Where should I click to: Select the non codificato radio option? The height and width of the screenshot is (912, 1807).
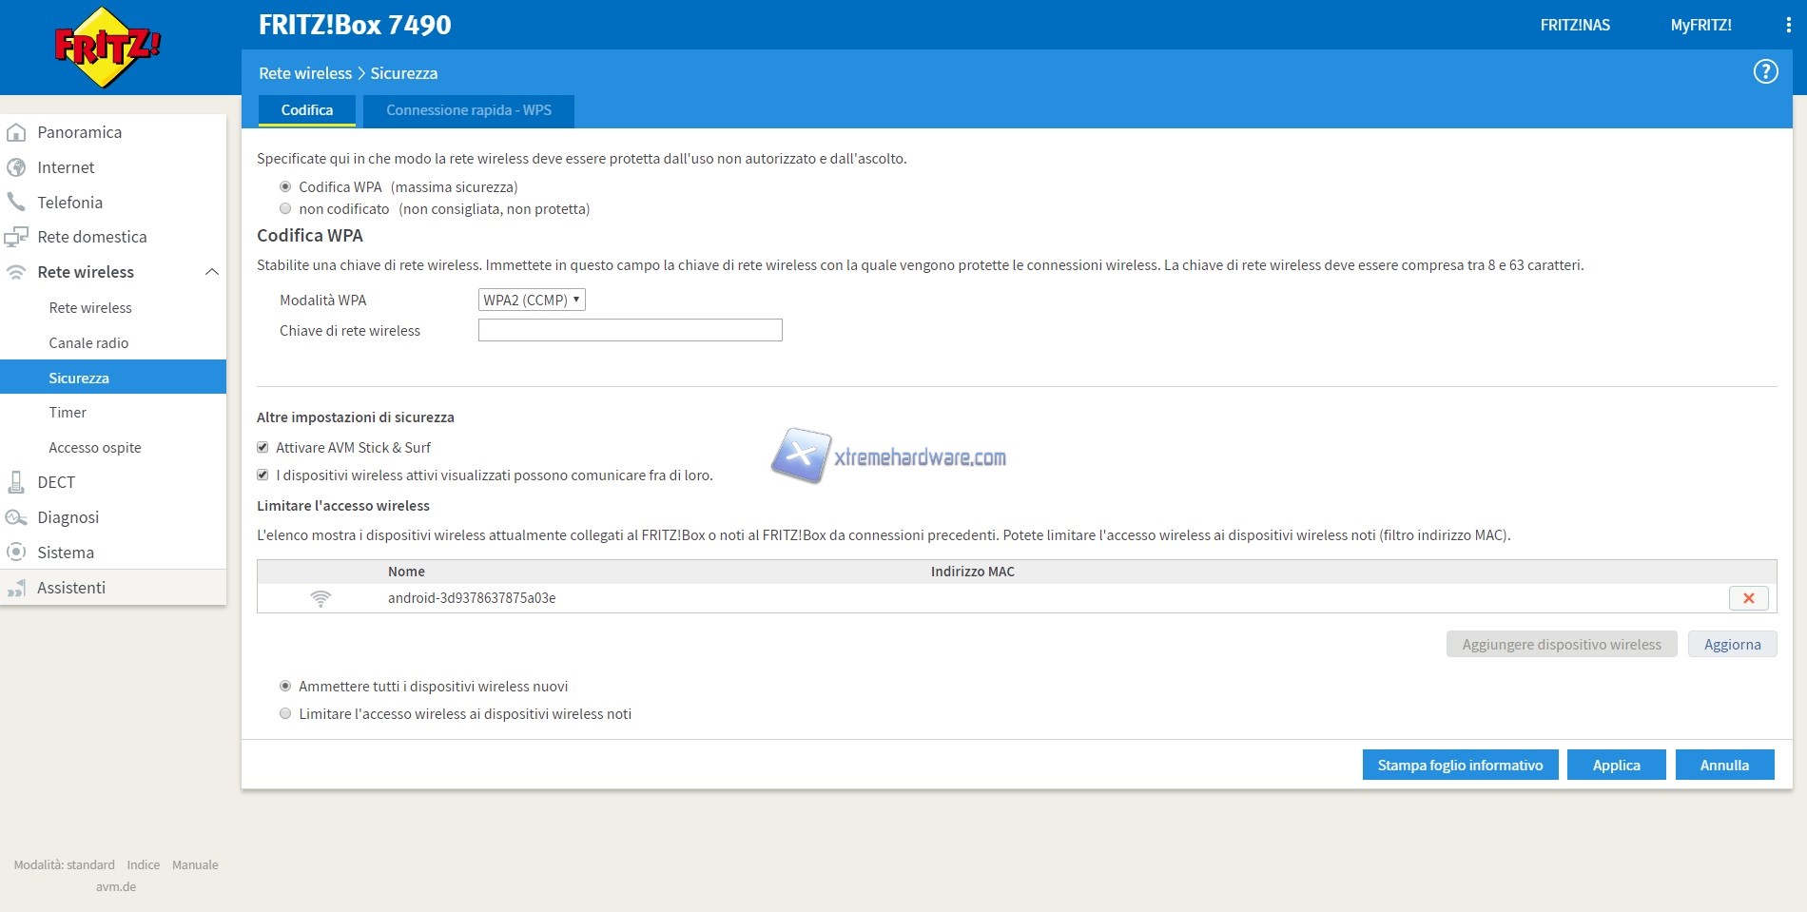pos(285,209)
